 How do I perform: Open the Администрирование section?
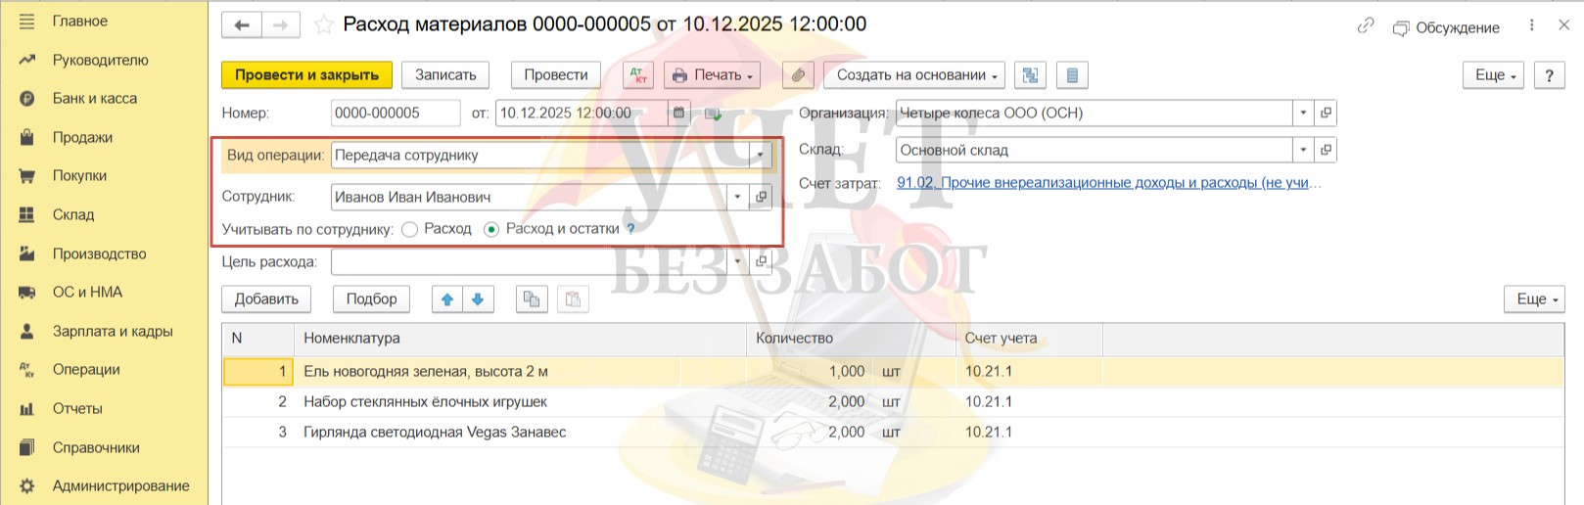[121, 485]
